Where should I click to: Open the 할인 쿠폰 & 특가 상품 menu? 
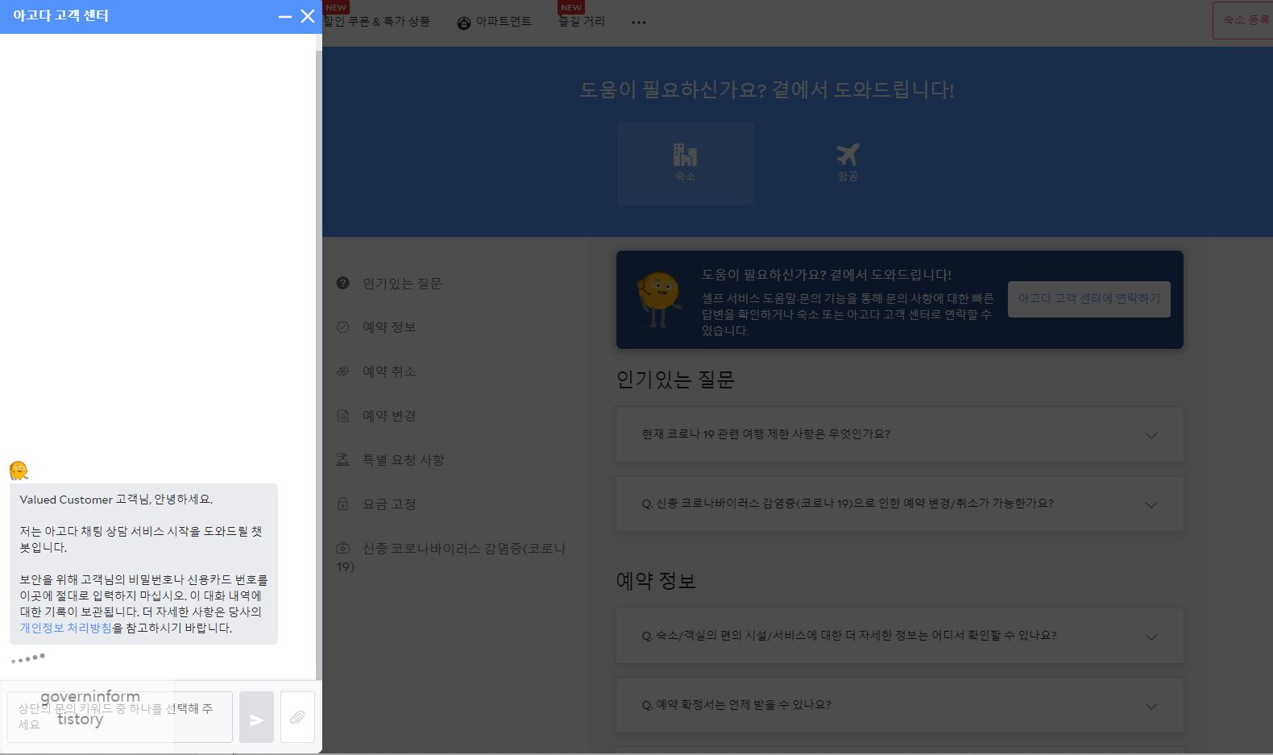(376, 22)
